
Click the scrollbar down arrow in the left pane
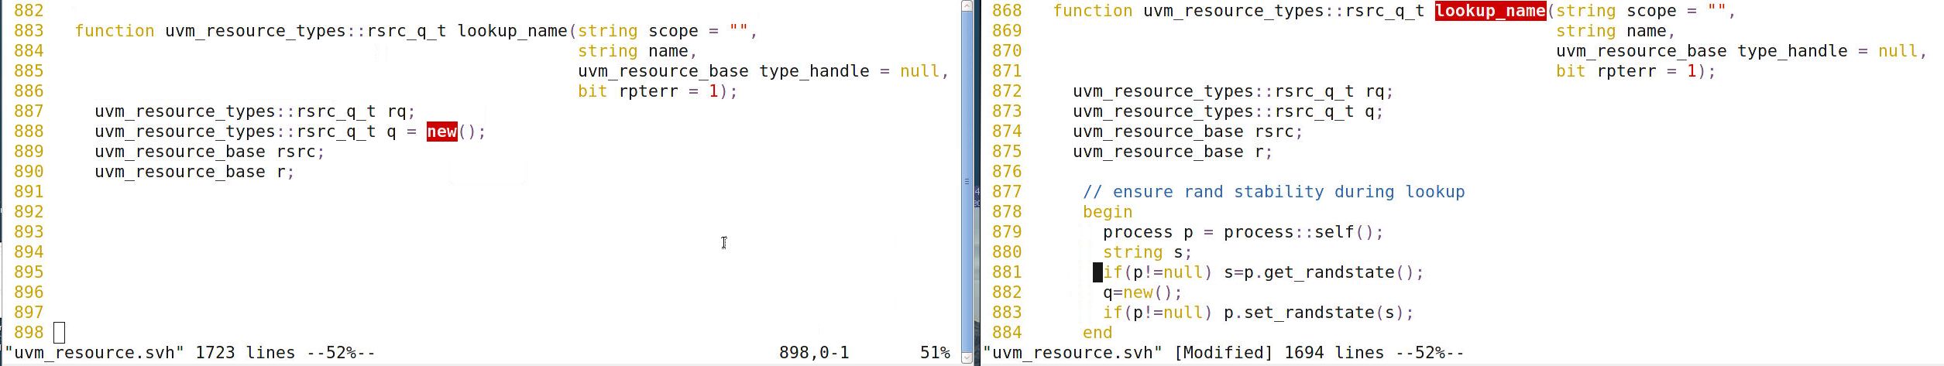coord(966,357)
